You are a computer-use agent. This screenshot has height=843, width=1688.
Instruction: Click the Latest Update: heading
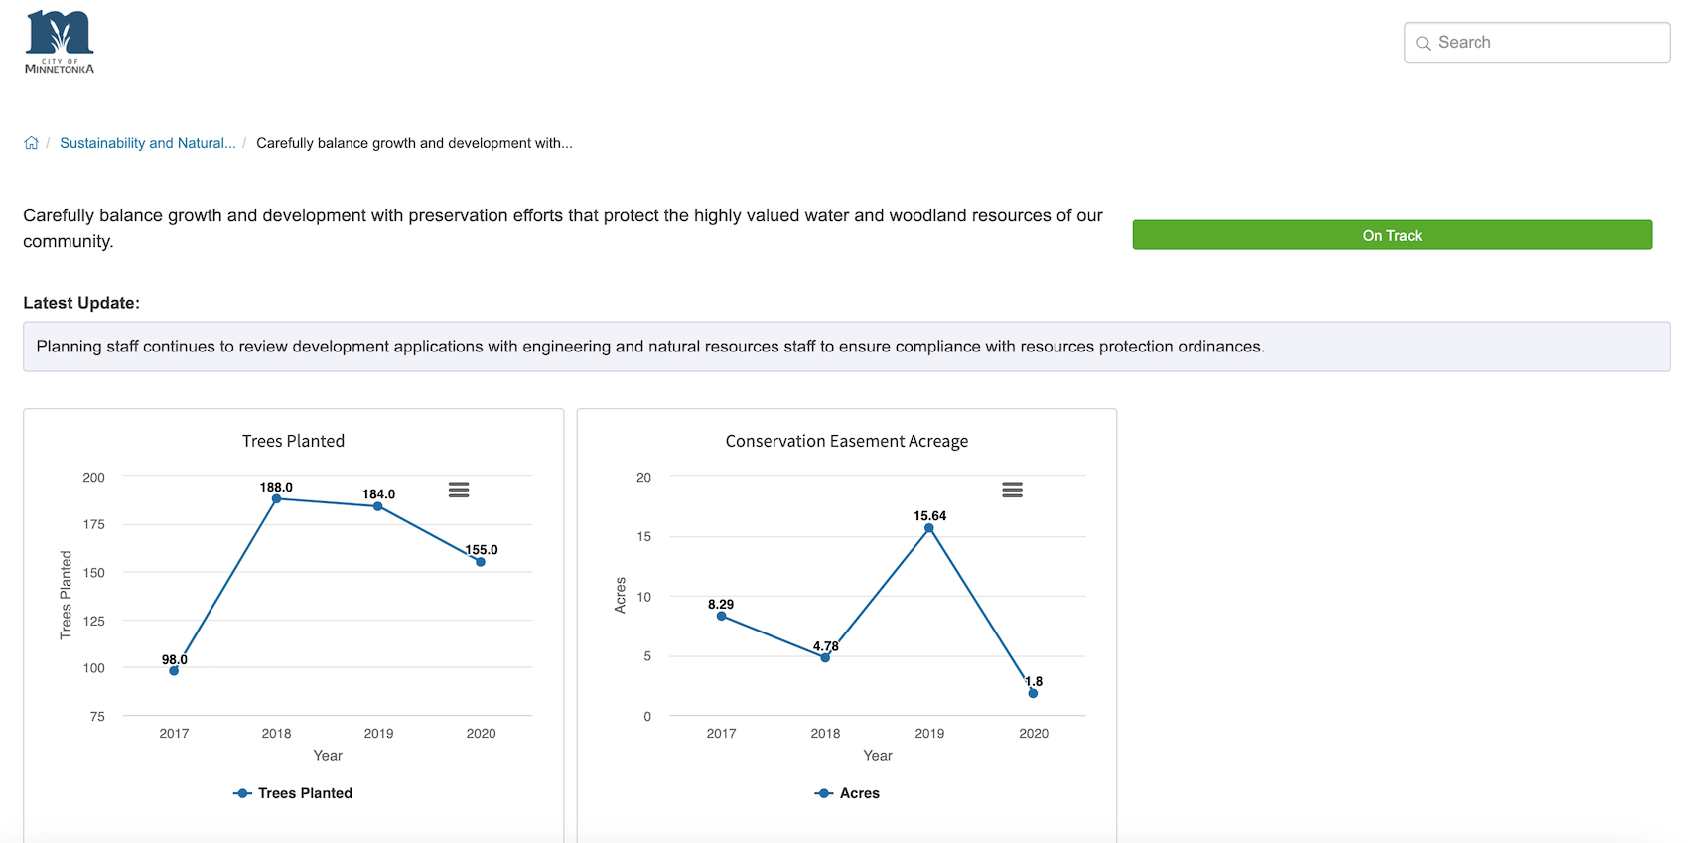click(81, 303)
